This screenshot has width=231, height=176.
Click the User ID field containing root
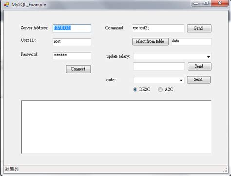(x=72, y=42)
